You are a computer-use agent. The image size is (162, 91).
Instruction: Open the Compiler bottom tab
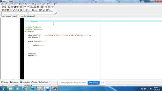(x=5, y=82)
